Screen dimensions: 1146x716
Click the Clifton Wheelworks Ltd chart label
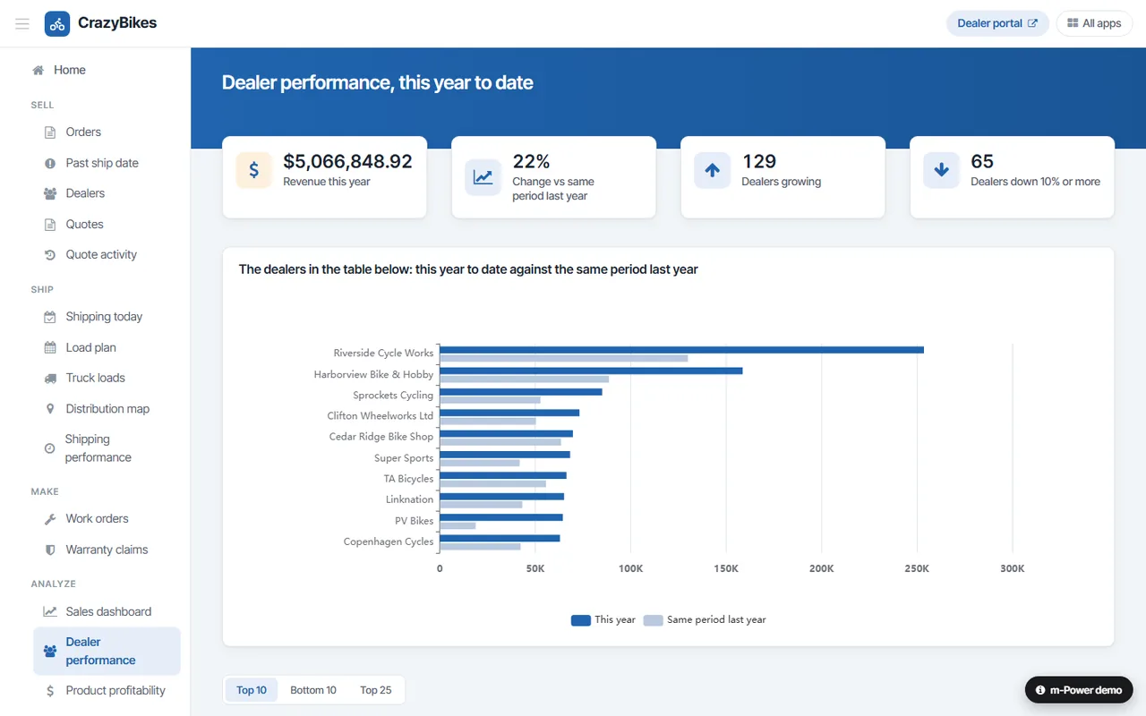coord(381,416)
